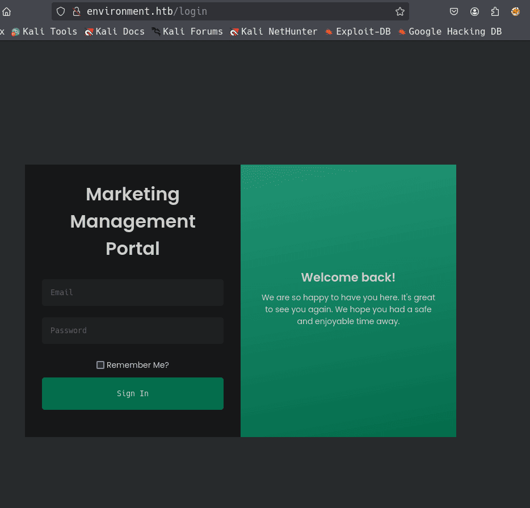Click the extension icon at the toolbar's far right
This screenshot has height=508, width=530.
pyautogui.click(x=515, y=11)
